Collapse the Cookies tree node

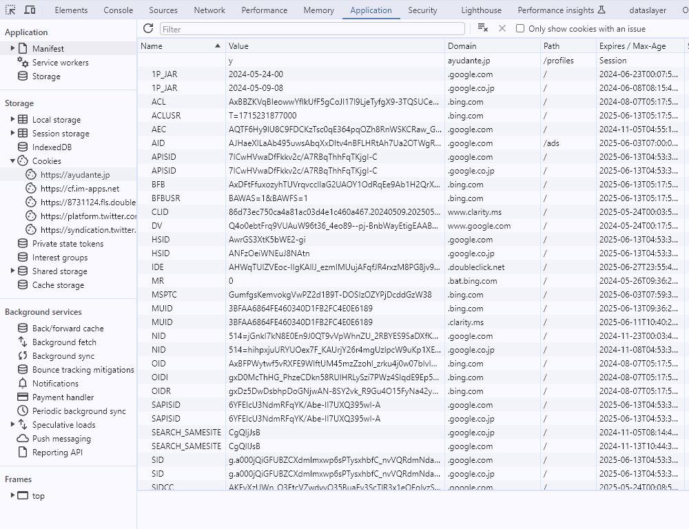click(12, 160)
